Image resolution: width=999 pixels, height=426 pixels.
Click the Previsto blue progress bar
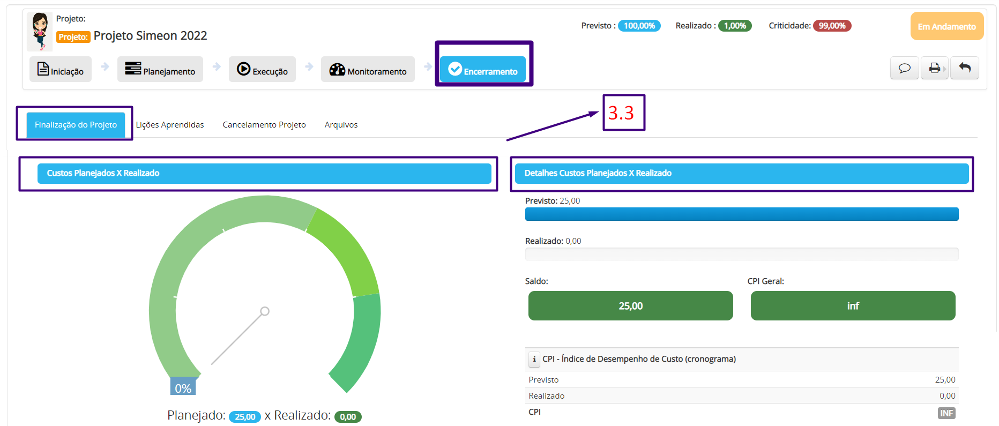742,214
